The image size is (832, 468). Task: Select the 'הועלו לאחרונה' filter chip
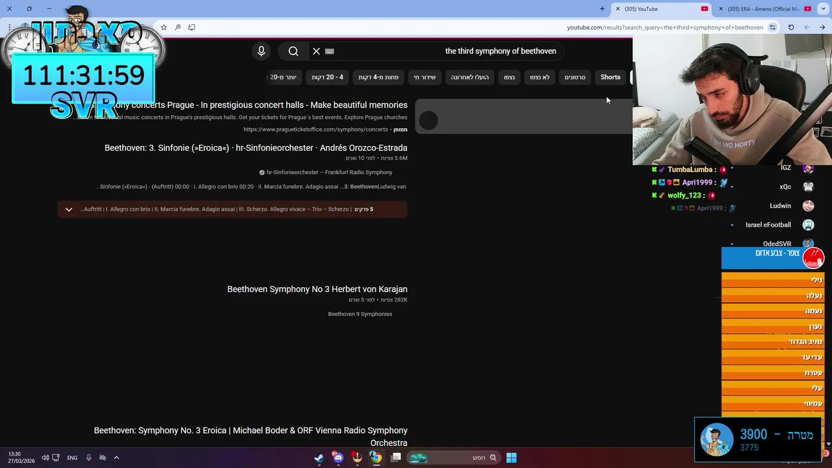469,77
